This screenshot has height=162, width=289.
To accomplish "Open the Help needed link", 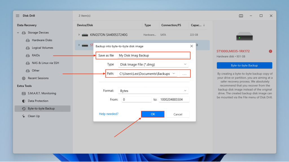I will pos(108,114).
